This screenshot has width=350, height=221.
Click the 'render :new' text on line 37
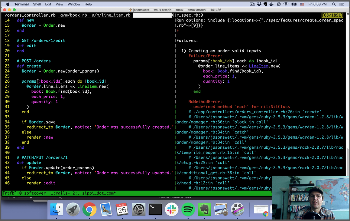coord(40,137)
